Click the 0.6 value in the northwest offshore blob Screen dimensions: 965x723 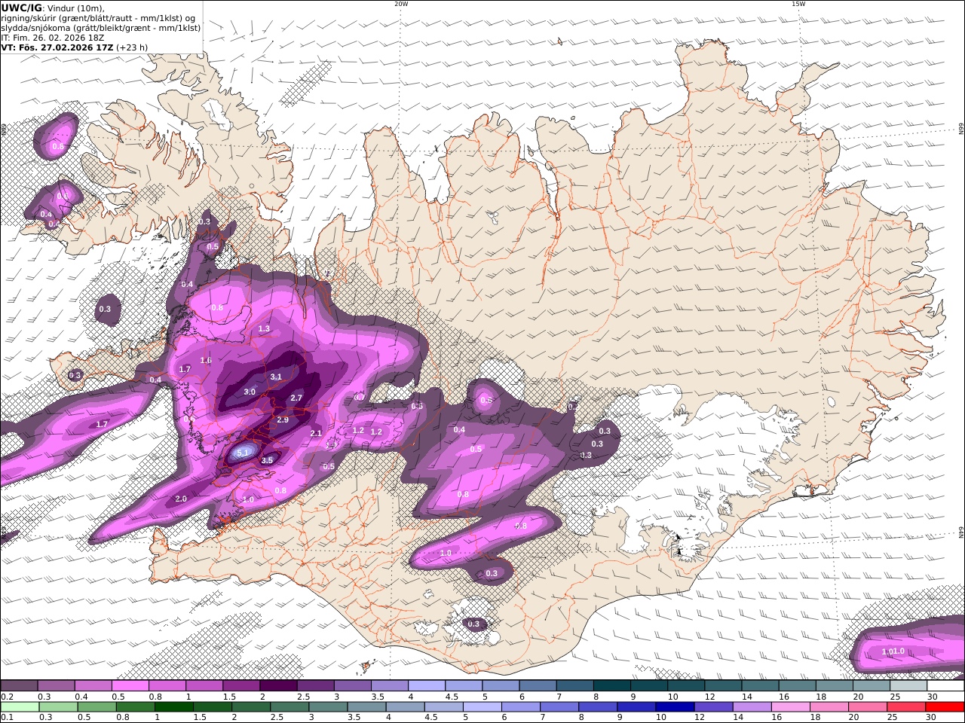click(58, 146)
